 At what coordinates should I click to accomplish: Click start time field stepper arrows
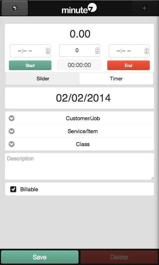[x=48, y=51]
